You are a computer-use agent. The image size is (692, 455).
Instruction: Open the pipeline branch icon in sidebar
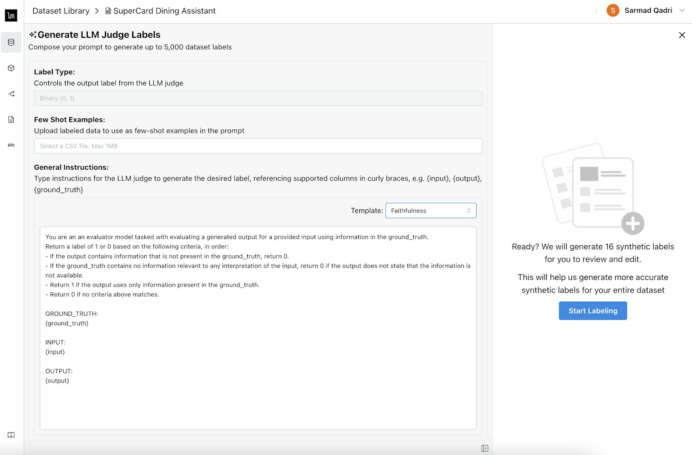(x=11, y=94)
